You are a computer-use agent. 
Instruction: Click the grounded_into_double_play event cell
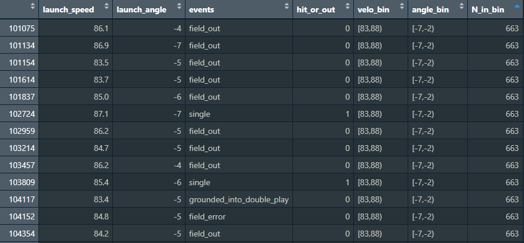point(239,199)
